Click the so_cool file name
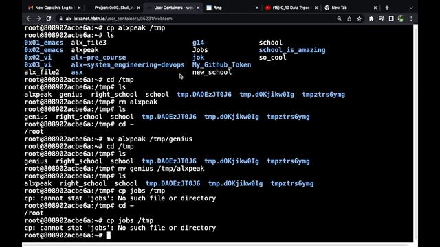 (272, 58)
